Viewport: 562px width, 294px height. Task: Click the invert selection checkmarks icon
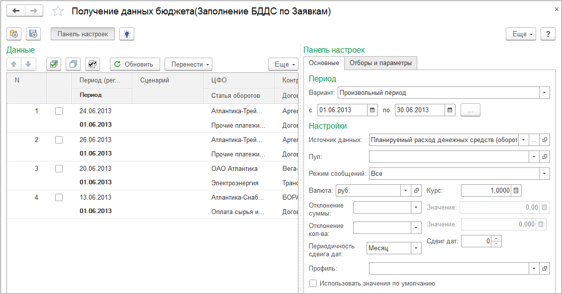click(x=93, y=64)
